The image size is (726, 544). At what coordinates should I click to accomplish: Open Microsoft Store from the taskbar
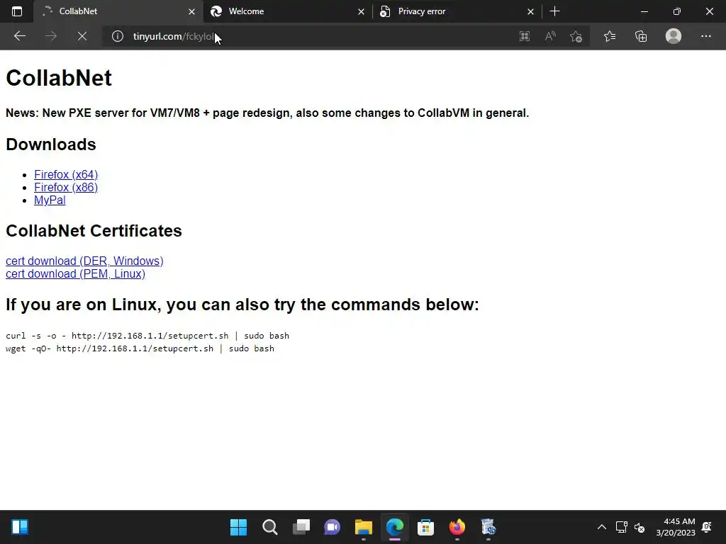click(x=425, y=527)
